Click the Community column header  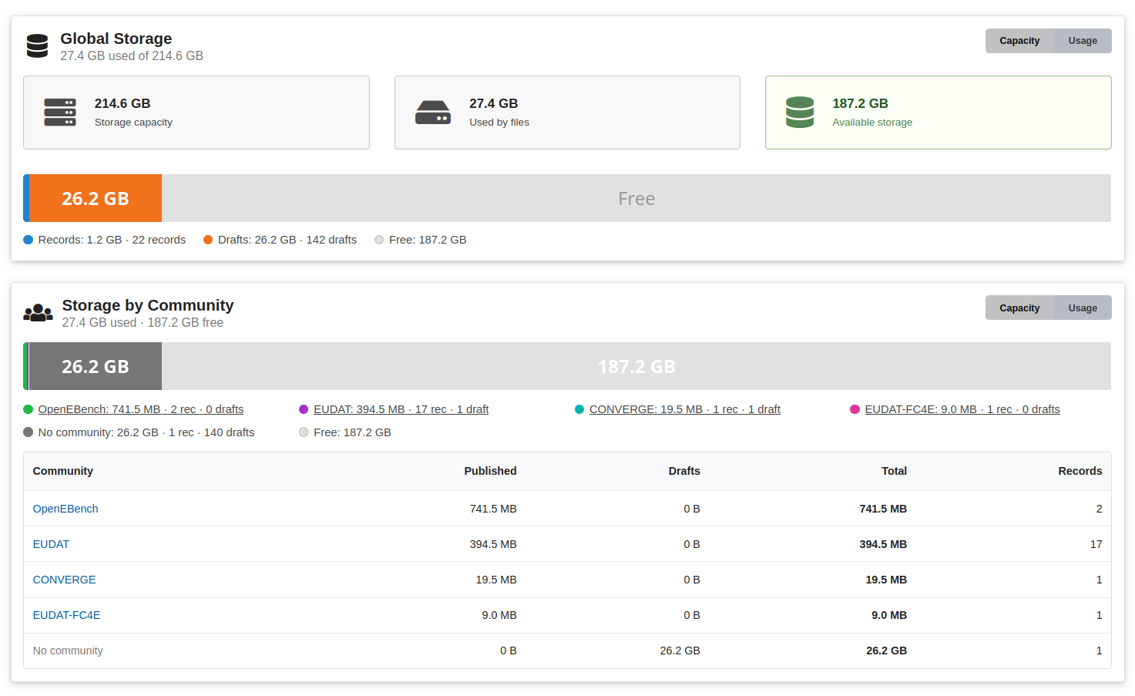tap(63, 471)
